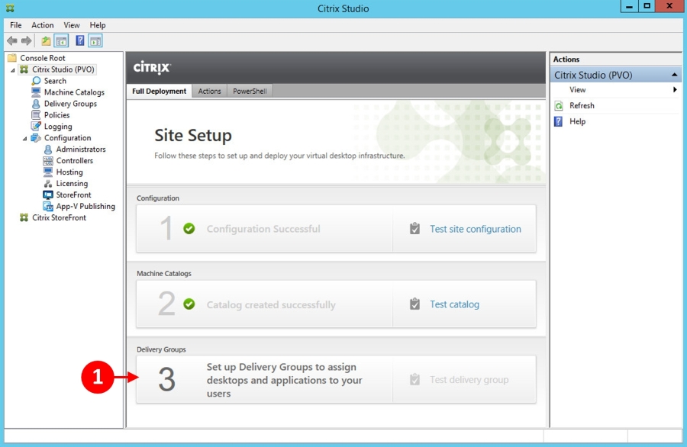687x447 pixels.
Task: Click the Test delivery group link
Action: (x=469, y=380)
